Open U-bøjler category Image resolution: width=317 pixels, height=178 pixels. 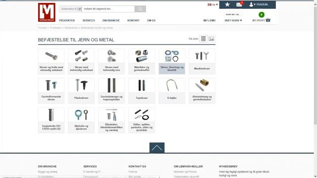[172, 91]
